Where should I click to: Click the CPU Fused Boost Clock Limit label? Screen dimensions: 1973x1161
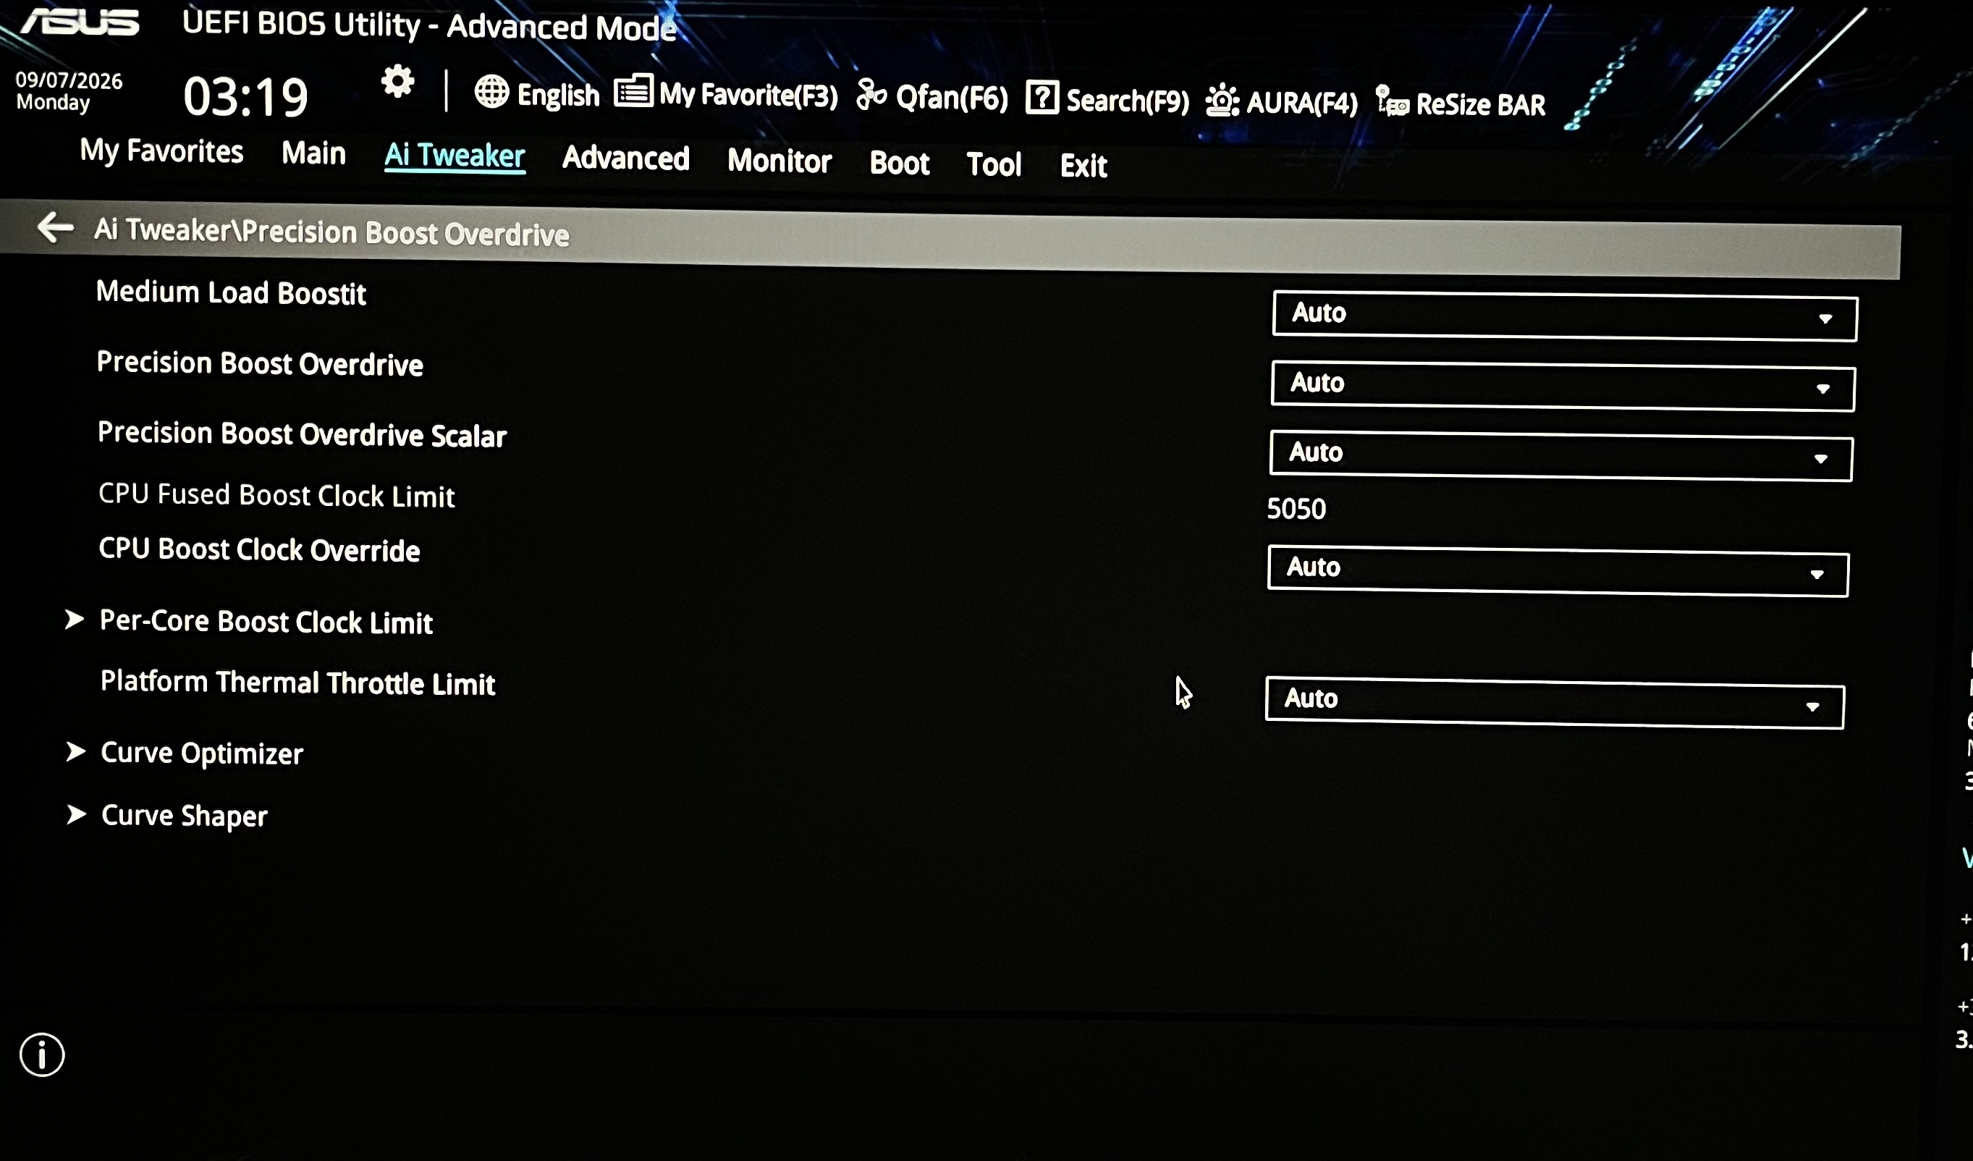pos(276,495)
